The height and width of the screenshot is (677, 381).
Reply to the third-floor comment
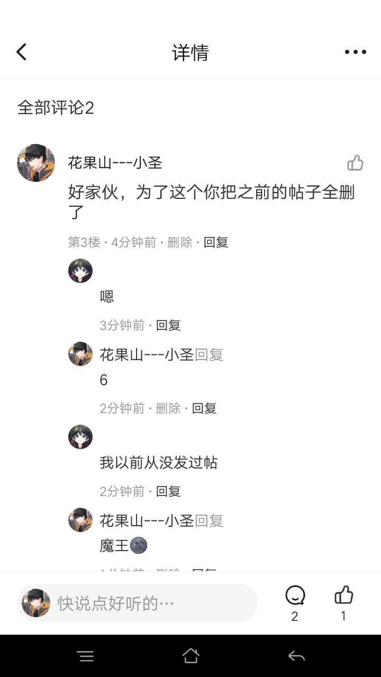pyautogui.click(x=216, y=242)
